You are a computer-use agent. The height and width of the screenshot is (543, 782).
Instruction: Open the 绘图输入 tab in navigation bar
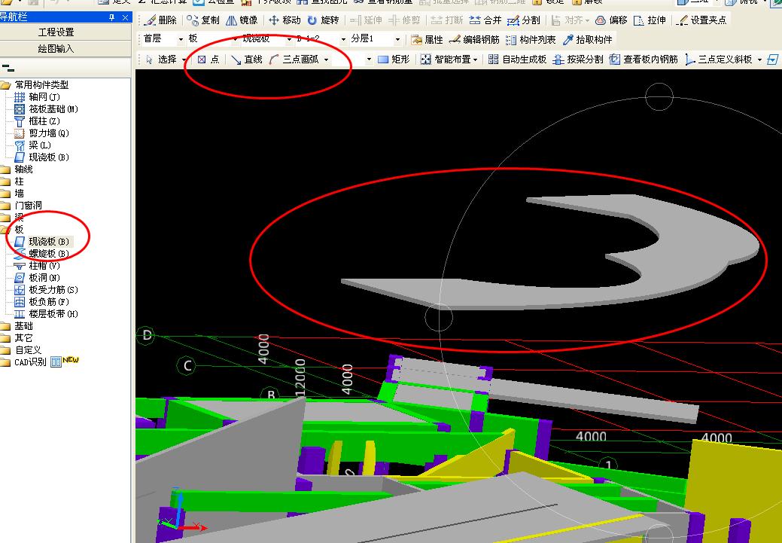(x=56, y=49)
